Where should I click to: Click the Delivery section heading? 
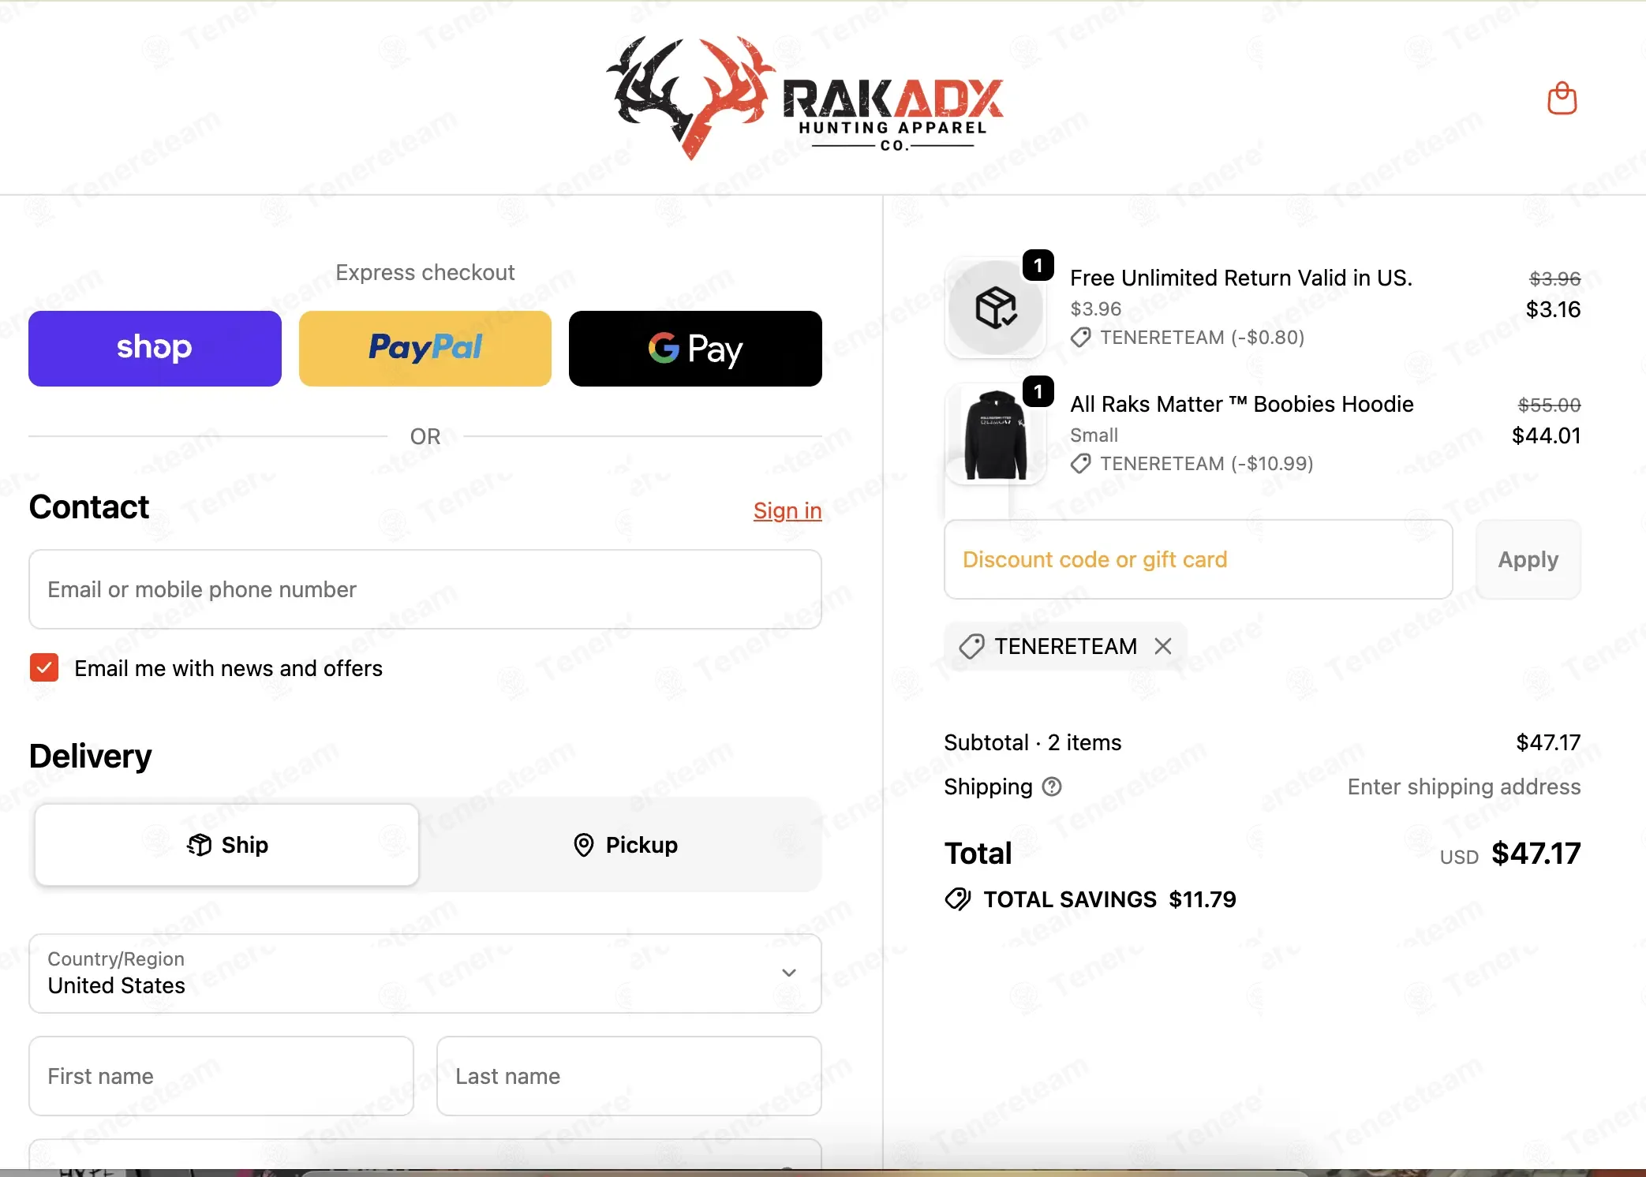tap(90, 756)
